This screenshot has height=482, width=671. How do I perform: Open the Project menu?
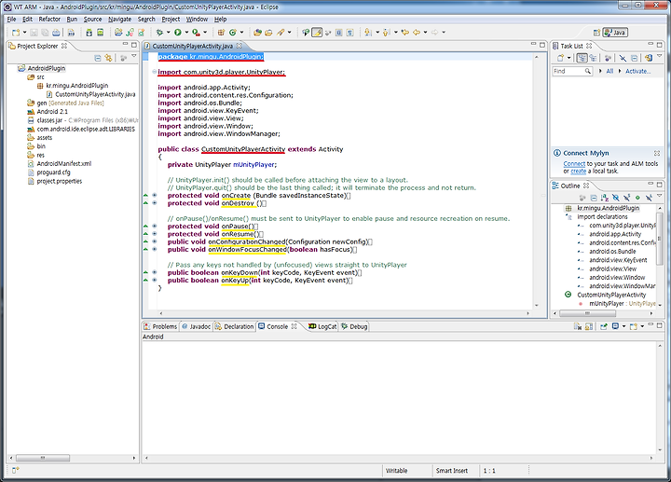coord(171,20)
